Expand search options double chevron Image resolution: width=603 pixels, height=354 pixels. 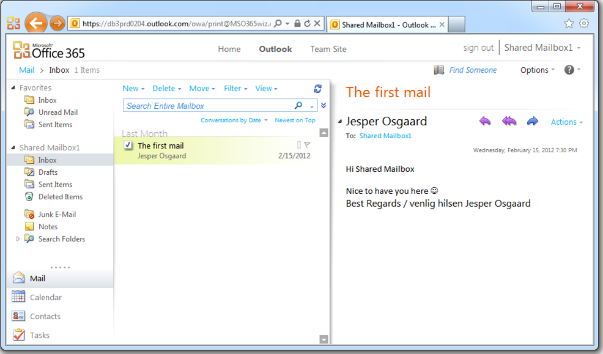324,105
